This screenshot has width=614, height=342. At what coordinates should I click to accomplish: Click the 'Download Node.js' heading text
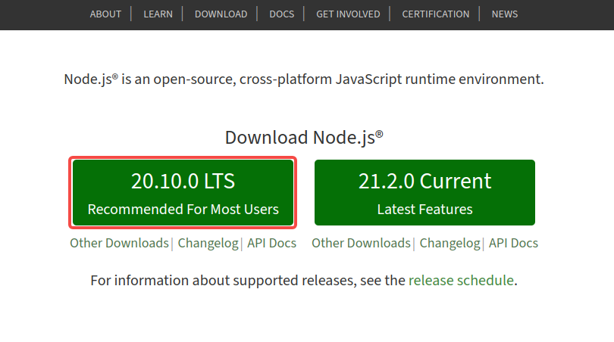tap(304, 138)
